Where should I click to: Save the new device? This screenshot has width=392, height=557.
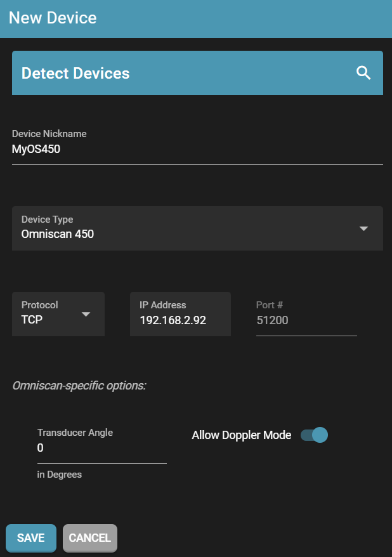(x=31, y=538)
